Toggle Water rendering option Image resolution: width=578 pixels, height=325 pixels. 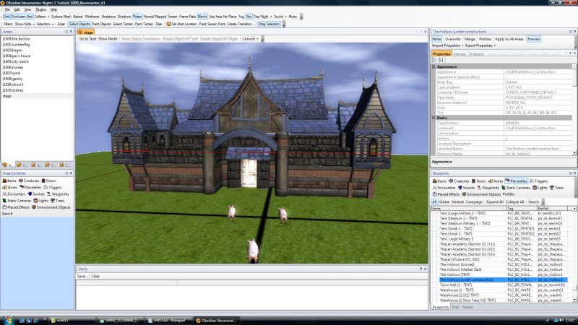(x=137, y=17)
